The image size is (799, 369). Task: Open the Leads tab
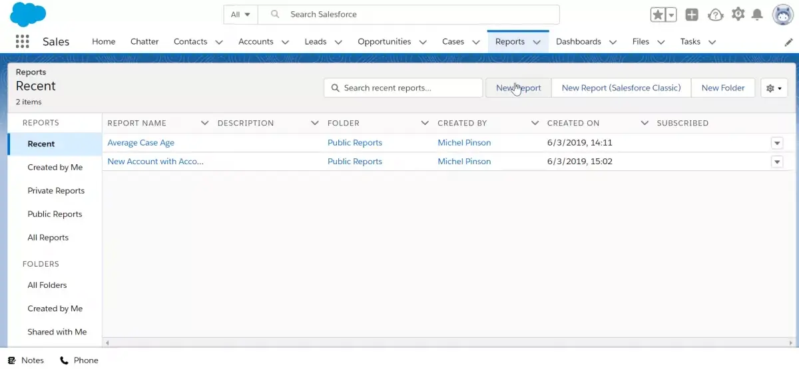316,41
